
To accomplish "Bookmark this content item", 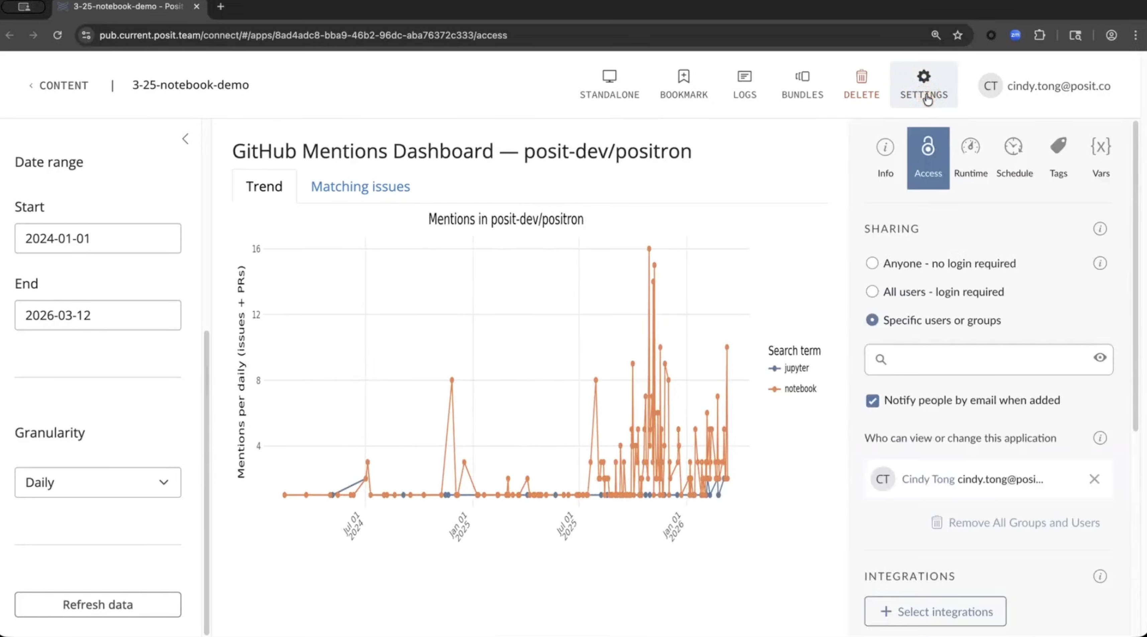I will pos(684,84).
